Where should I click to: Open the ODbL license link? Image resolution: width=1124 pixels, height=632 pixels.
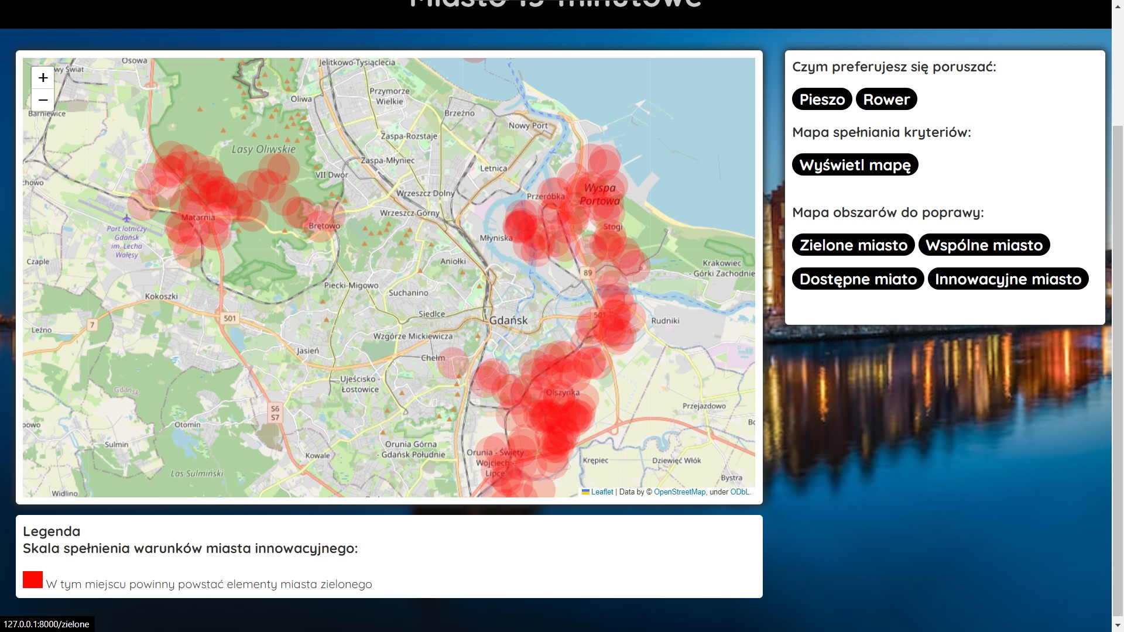tap(739, 492)
